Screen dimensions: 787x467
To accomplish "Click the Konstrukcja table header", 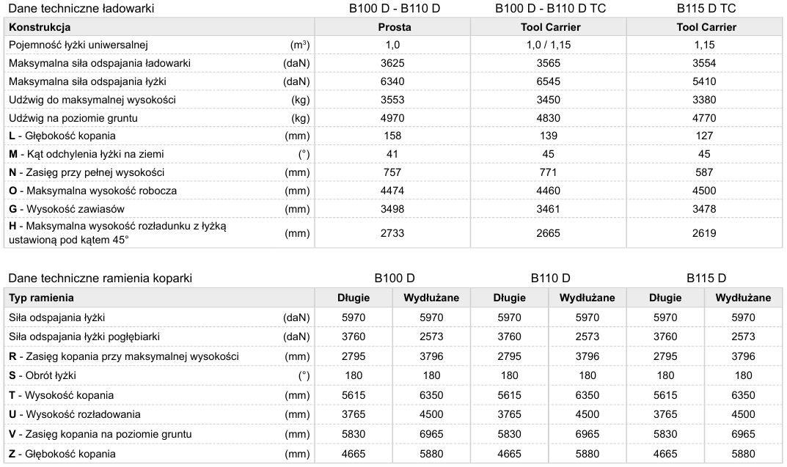I will click(40, 27).
